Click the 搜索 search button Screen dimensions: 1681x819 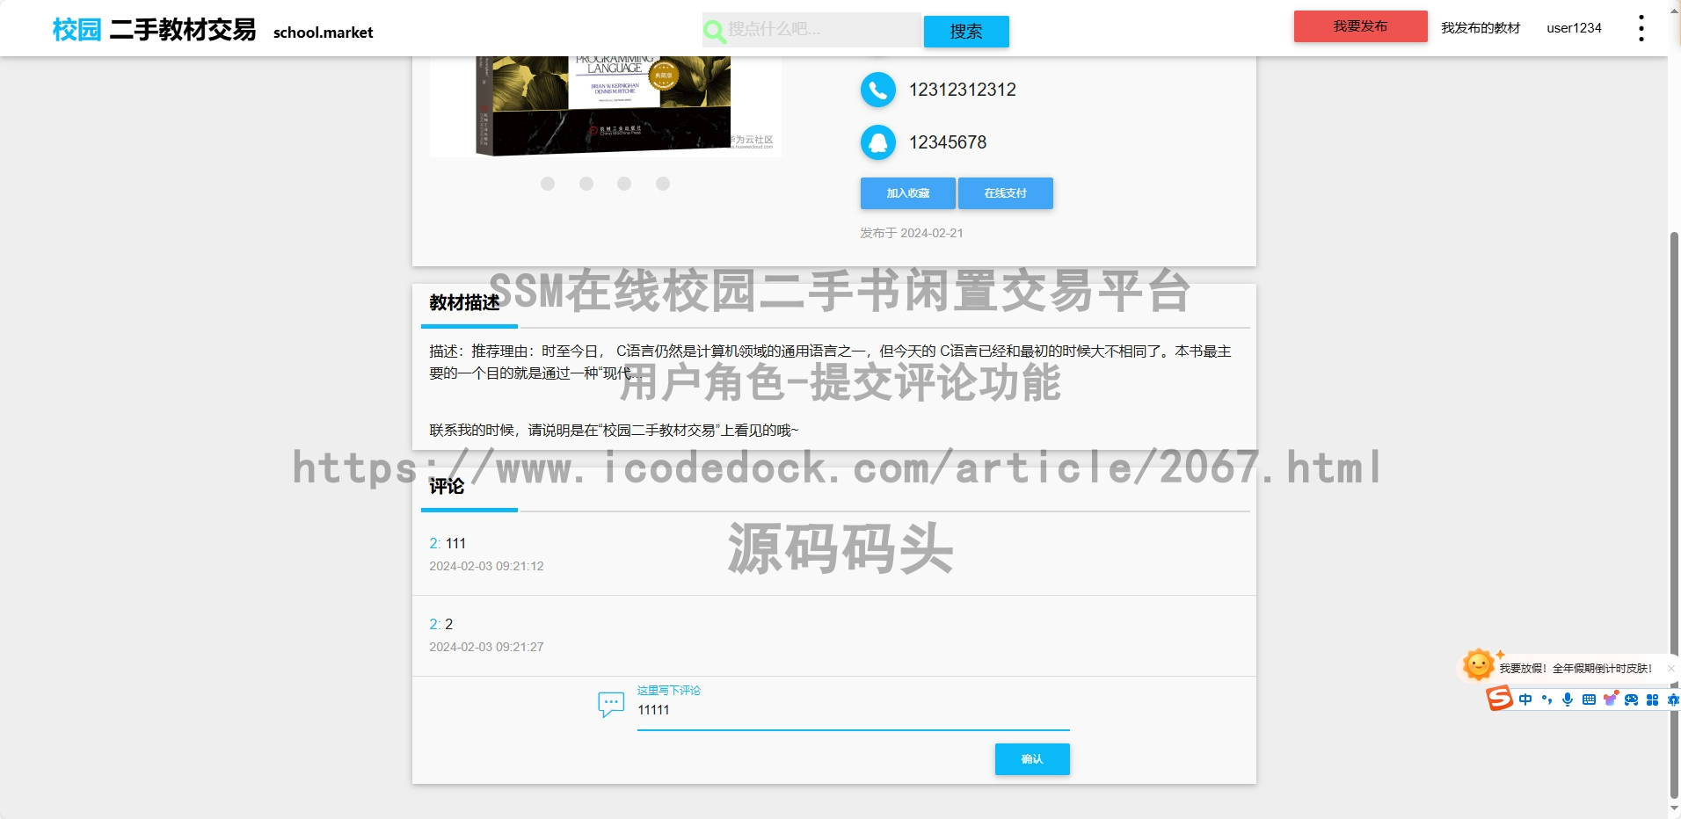click(x=966, y=32)
